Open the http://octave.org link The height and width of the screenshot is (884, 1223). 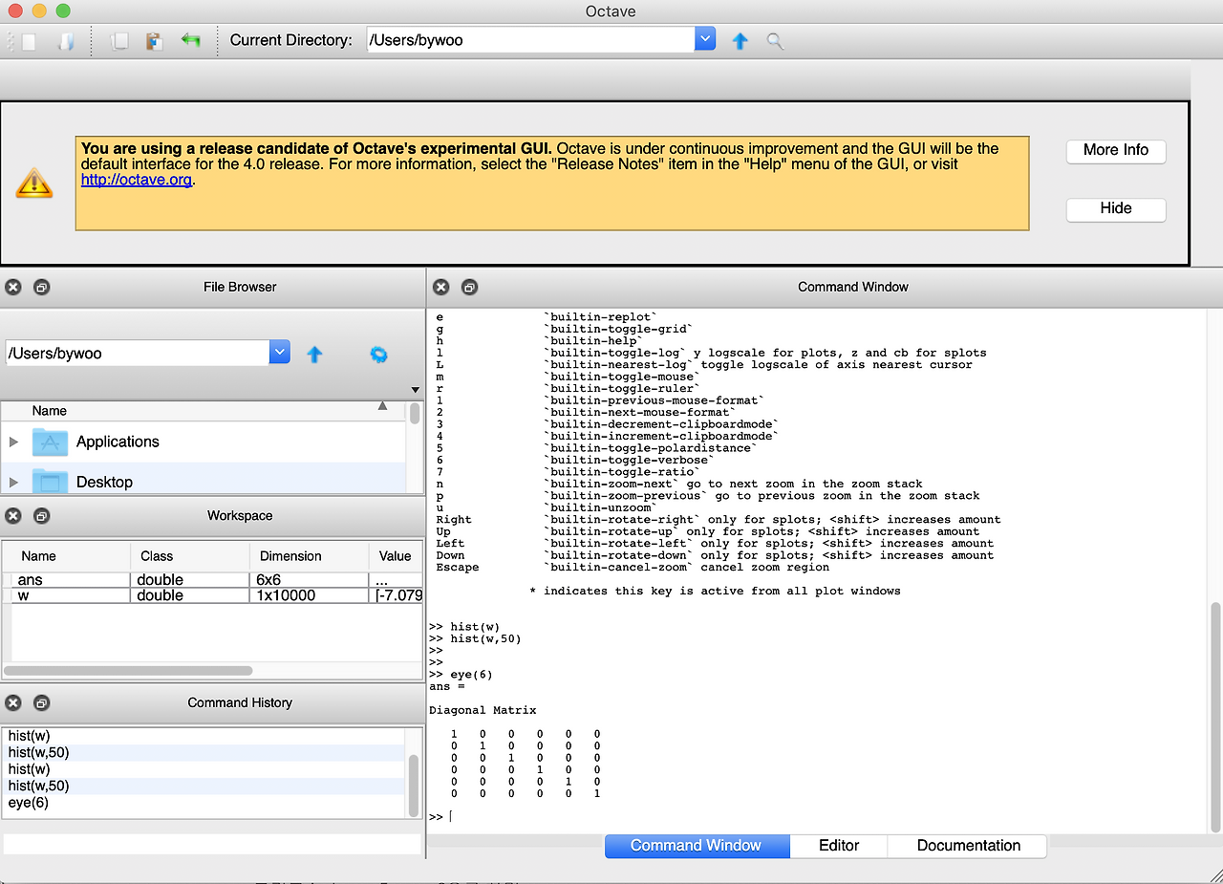click(x=136, y=179)
